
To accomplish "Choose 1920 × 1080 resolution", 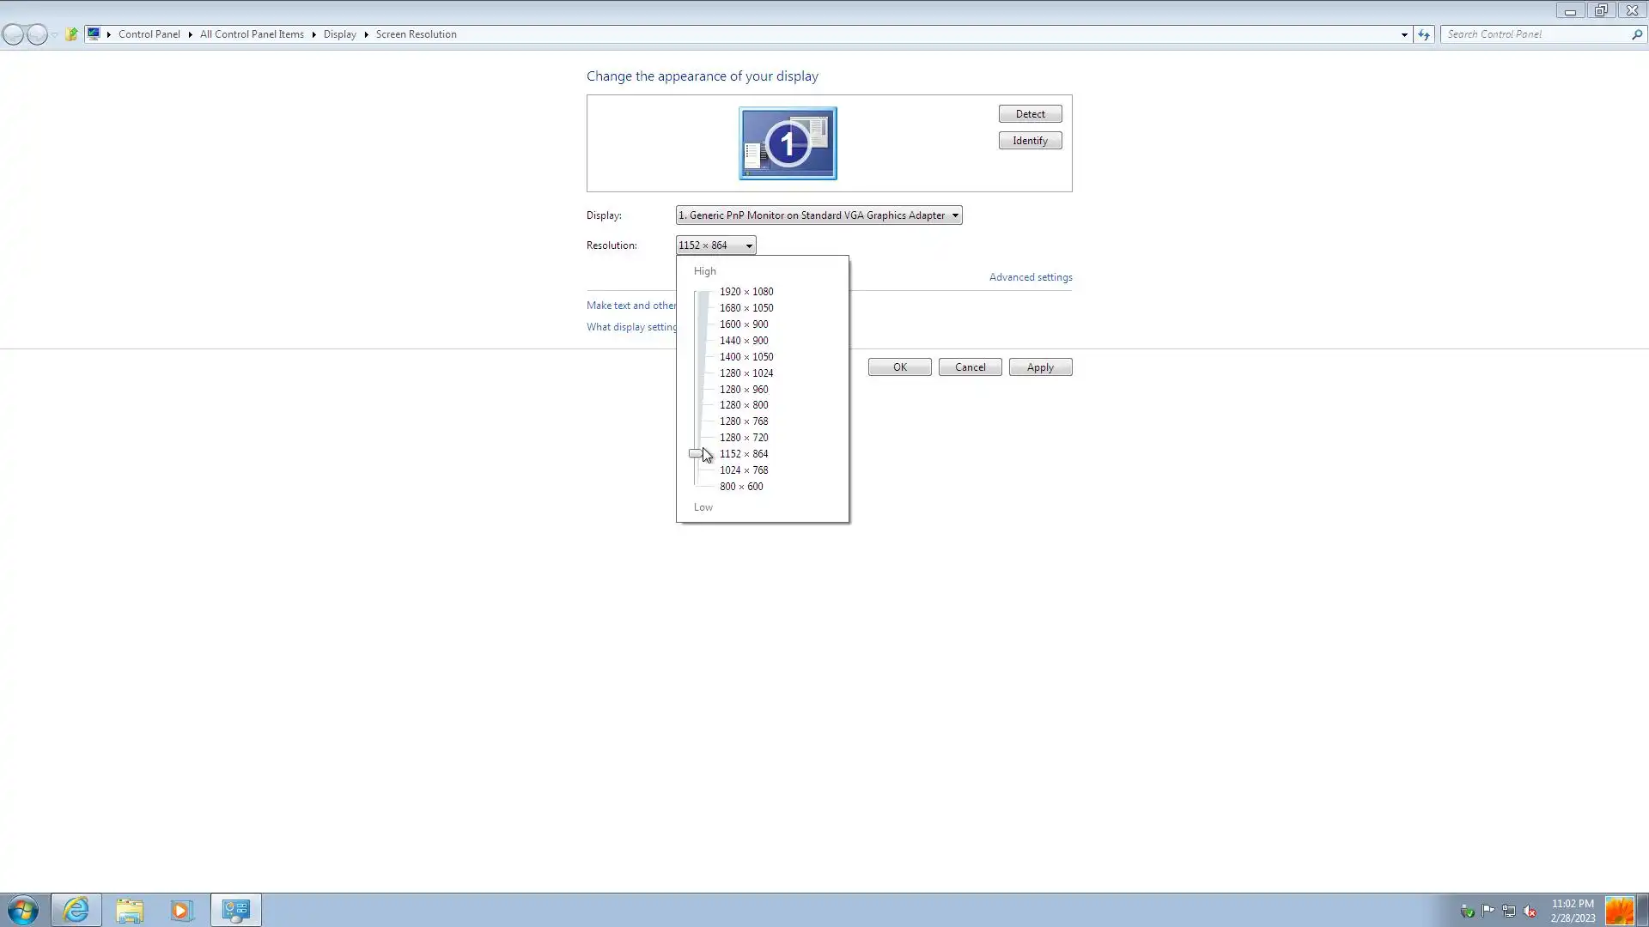I will point(746,292).
